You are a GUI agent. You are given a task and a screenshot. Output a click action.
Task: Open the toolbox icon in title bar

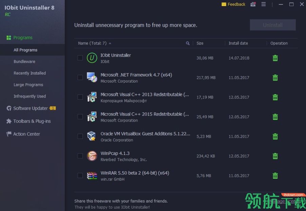point(253,4)
